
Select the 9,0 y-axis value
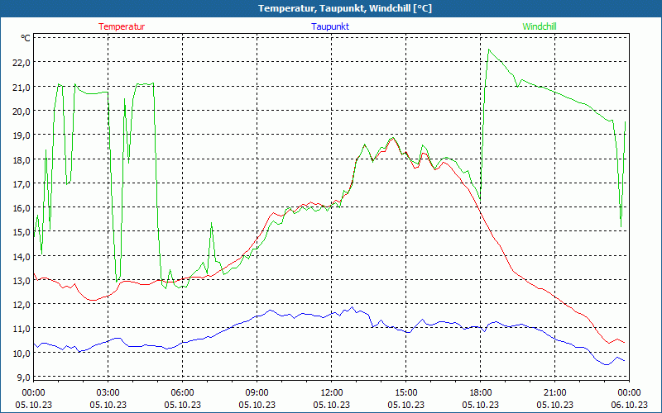click(24, 377)
